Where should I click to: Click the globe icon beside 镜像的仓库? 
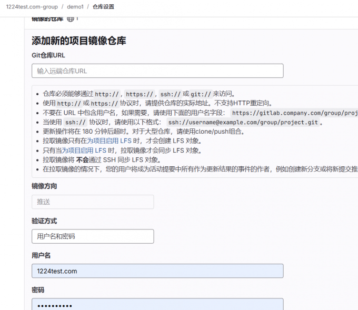tap(71, 19)
